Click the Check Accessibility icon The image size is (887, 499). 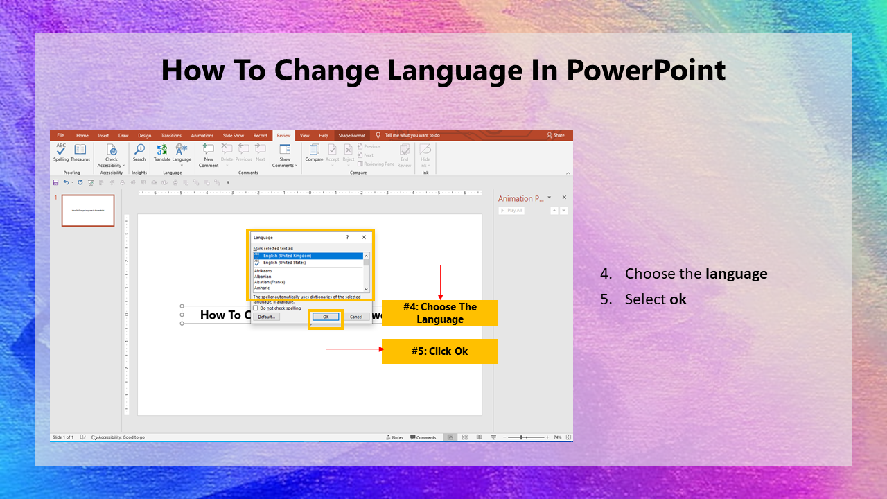pos(112,150)
